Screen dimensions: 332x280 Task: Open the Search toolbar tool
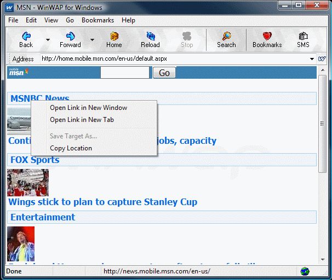point(226,36)
